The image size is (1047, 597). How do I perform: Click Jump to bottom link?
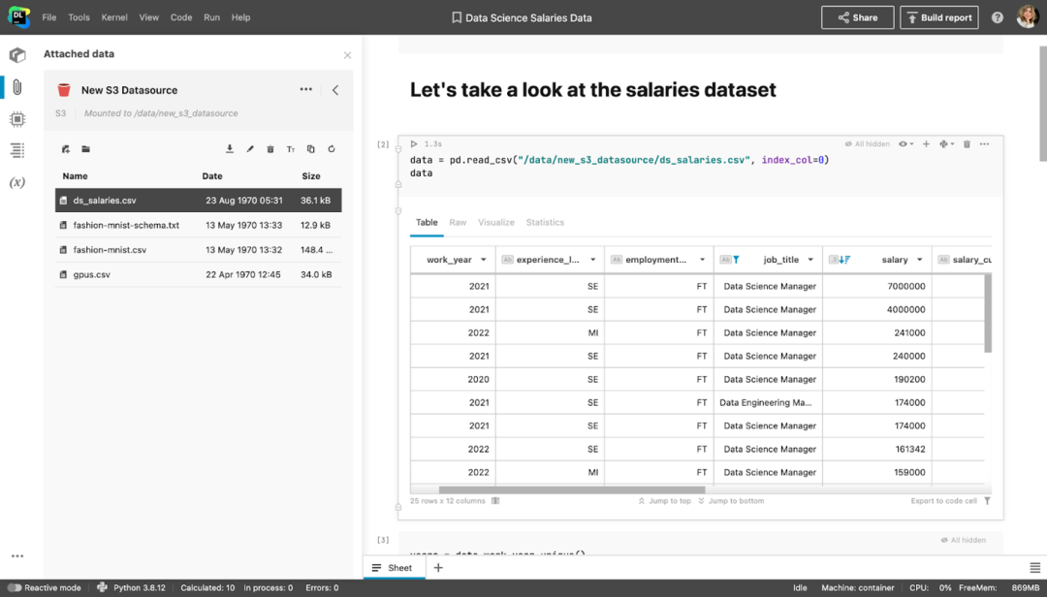click(x=731, y=501)
